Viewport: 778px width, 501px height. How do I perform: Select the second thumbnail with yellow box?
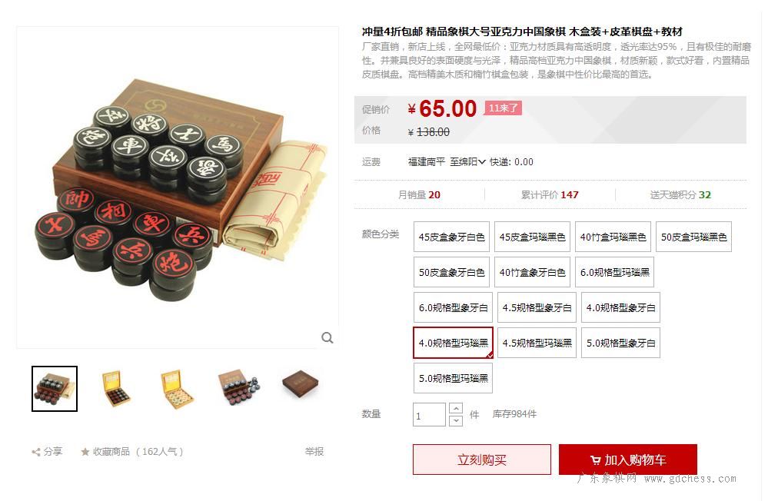(x=115, y=389)
